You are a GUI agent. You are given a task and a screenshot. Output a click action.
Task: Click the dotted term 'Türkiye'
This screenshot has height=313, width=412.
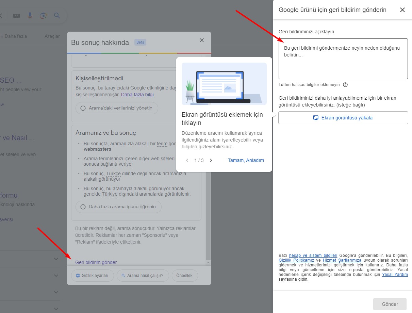[x=110, y=194]
